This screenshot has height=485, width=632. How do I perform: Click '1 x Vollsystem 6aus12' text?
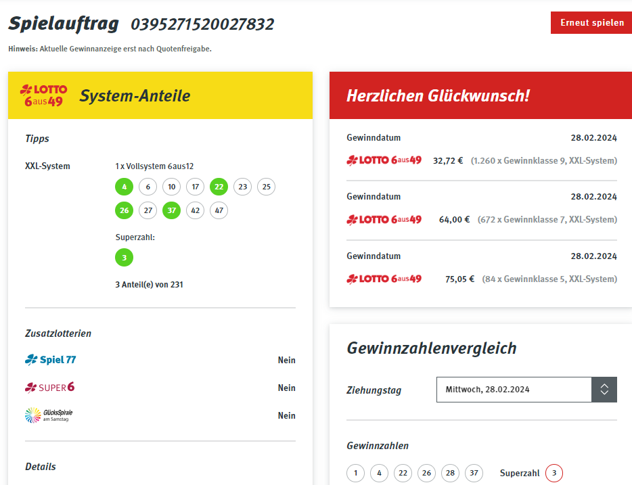coord(154,166)
